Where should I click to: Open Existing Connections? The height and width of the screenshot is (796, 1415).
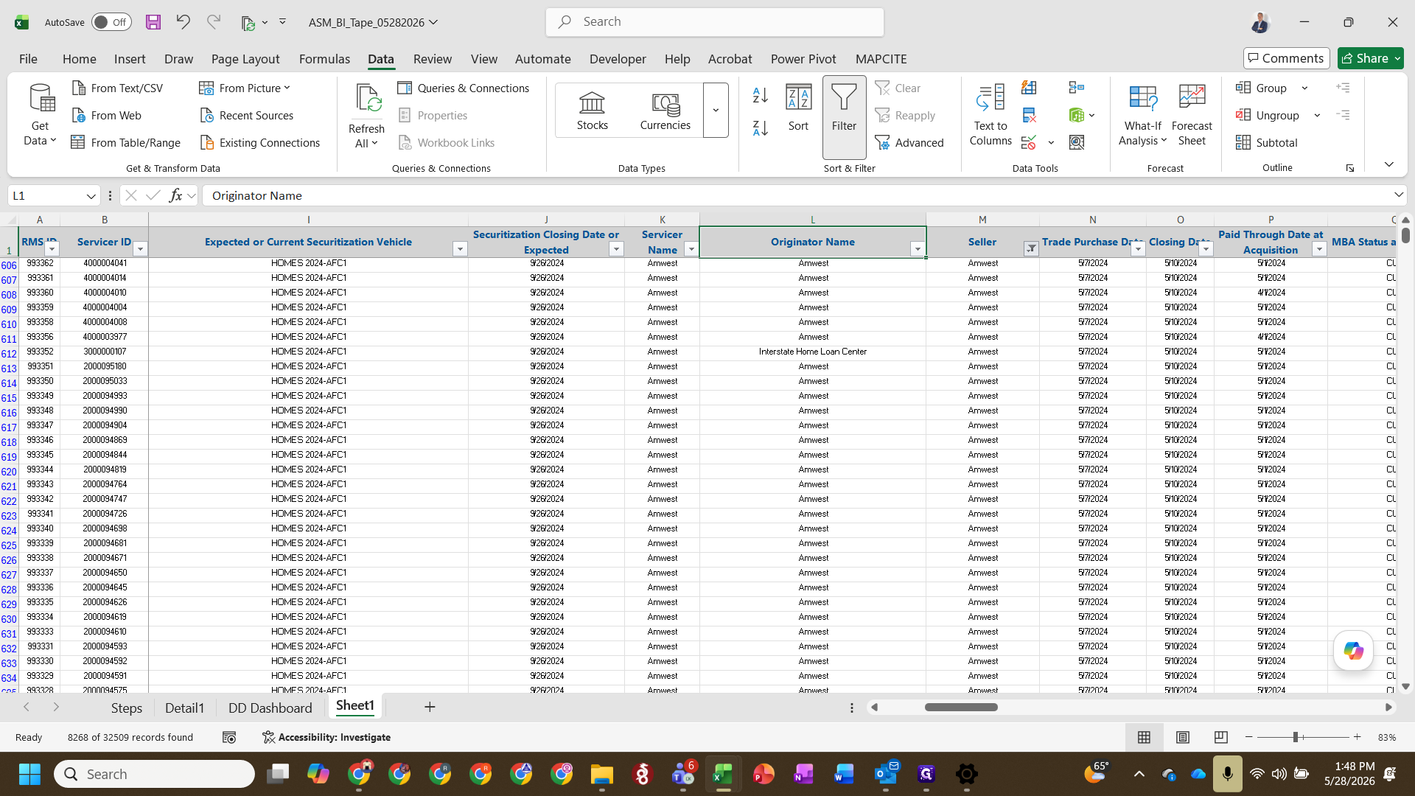point(259,142)
